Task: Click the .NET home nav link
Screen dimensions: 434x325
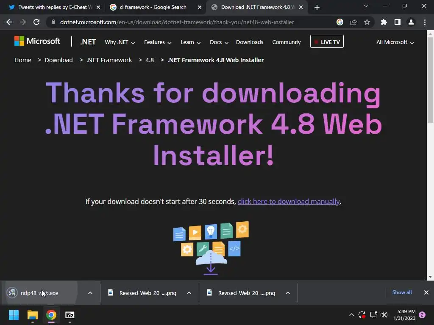Action: tap(88, 42)
